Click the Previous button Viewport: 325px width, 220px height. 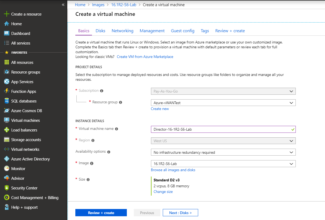tap(147, 213)
